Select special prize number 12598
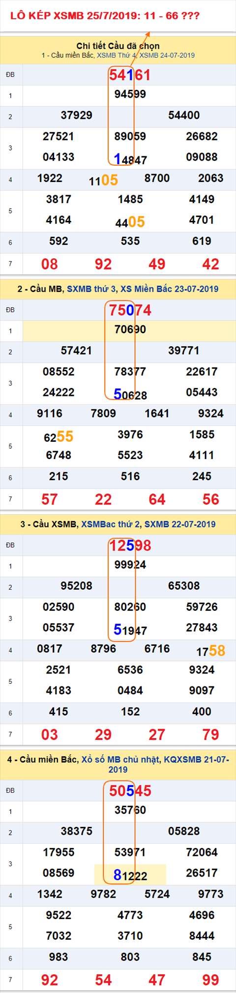Image resolution: width=236 pixels, height=993 pixels. pos(130,545)
